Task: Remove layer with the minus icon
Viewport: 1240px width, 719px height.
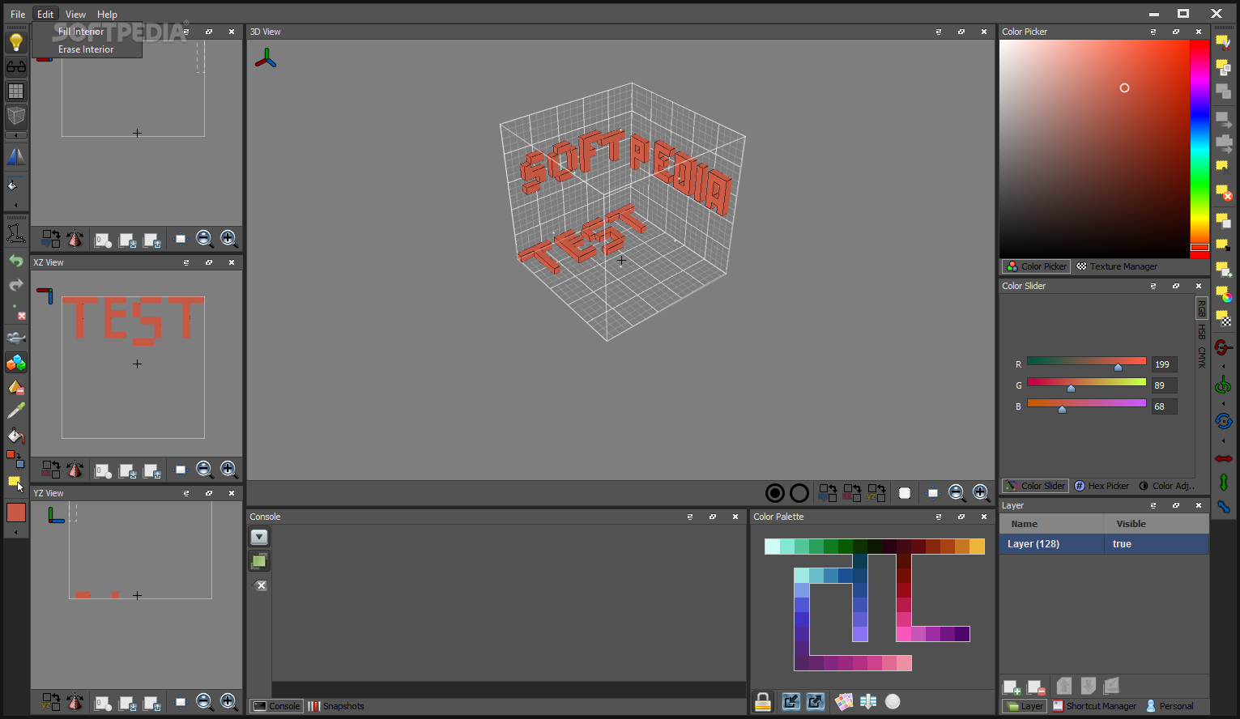Action: click(x=1036, y=687)
